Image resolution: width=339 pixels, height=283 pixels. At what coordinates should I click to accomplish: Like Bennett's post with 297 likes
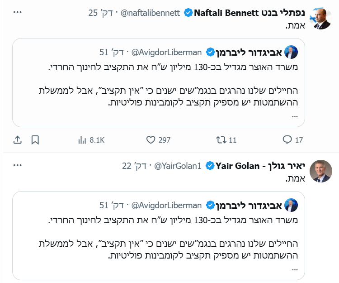click(x=158, y=140)
